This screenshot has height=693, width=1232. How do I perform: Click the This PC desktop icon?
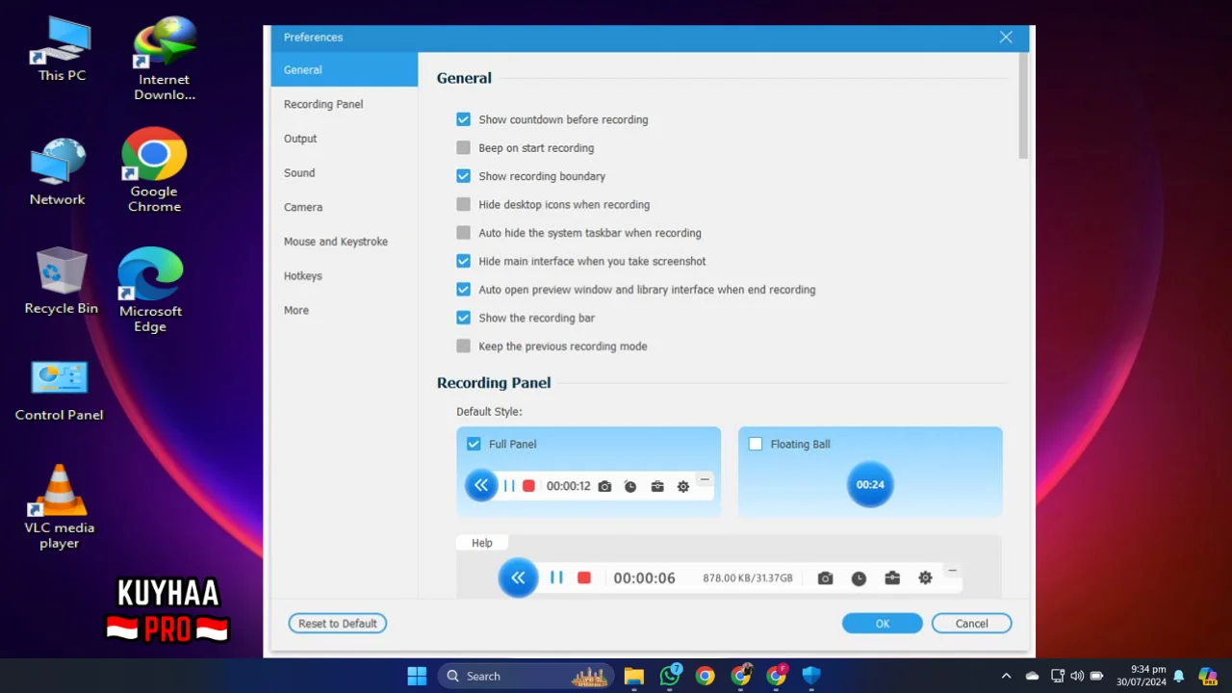[62, 49]
